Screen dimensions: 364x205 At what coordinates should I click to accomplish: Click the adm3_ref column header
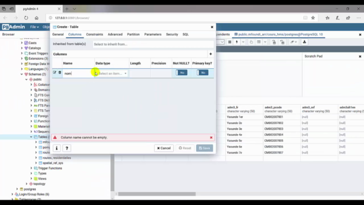pos(319,109)
